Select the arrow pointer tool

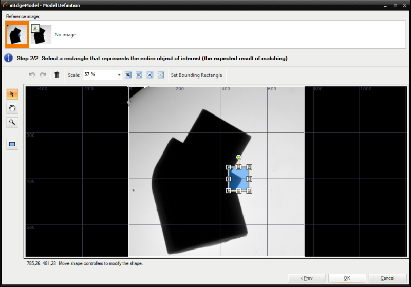(x=12, y=94)
